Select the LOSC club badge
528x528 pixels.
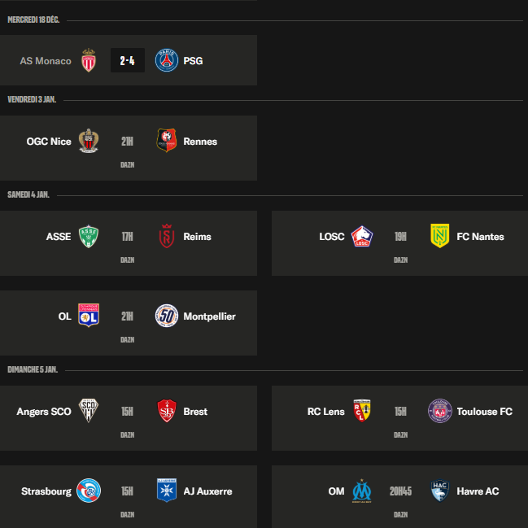(362, 237)
